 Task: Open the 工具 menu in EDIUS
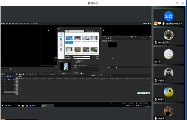point(31,24)
